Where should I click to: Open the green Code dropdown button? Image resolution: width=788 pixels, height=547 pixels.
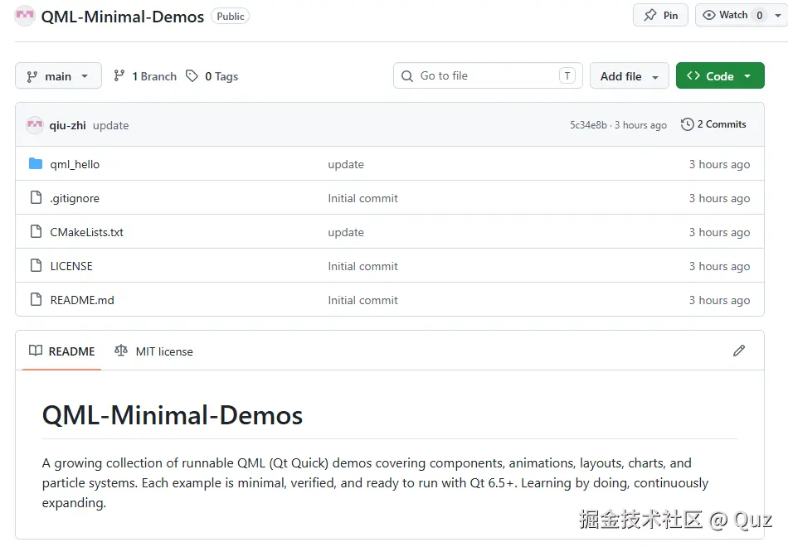(x=720, y=76)
